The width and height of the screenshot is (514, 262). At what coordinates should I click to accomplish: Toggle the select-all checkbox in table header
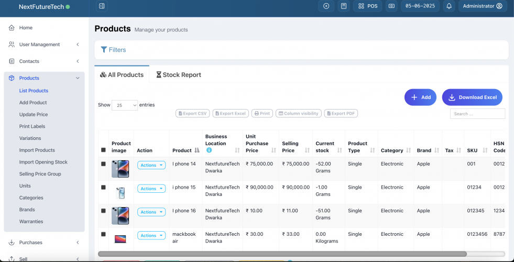pos(103,150)
